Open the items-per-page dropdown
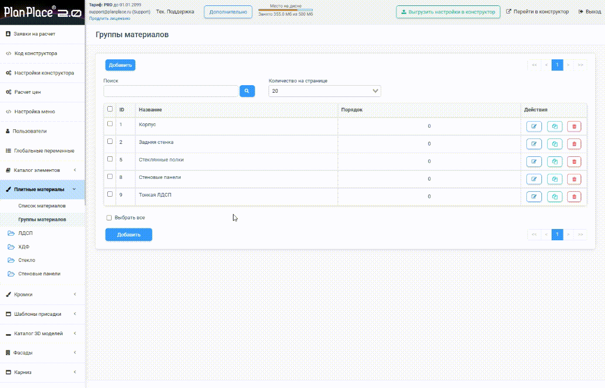The image size is (605, 388). pyautogui.click(x=325, y=91)
